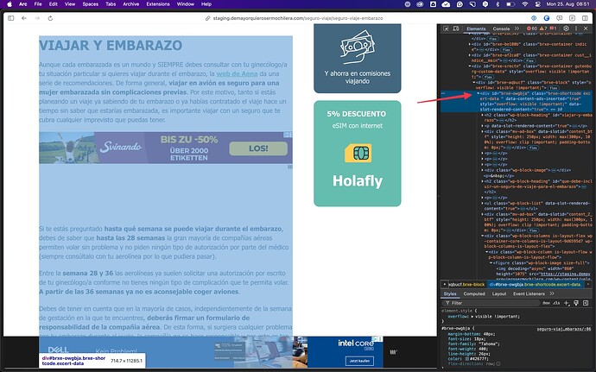Open the issues flag count badge
Screen dimensions: 596x372
554,28
